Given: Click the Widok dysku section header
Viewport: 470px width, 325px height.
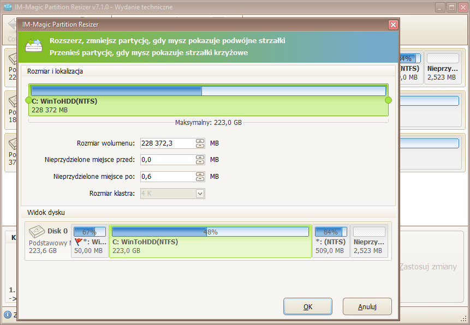Looking at the screenshot, I should [46, 212].
